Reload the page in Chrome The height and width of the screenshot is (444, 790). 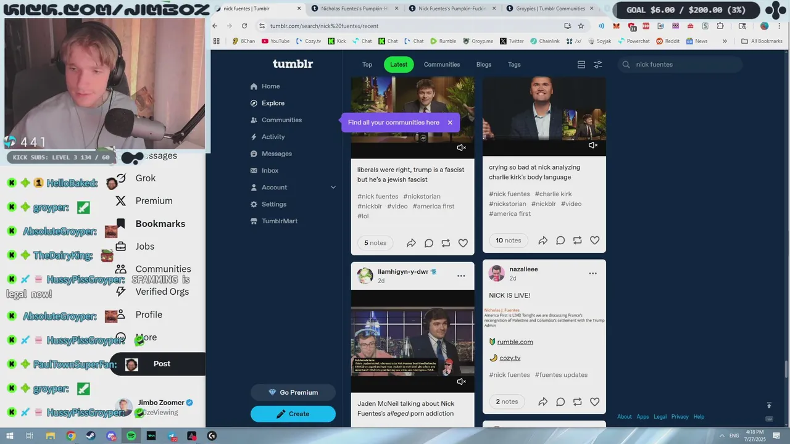point(244,26)
